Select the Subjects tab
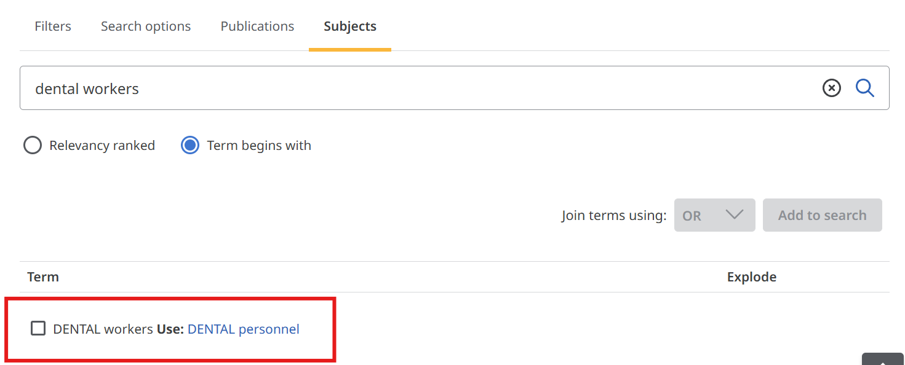Viewport: 905px width, 365px height. [x=350, y=26]
